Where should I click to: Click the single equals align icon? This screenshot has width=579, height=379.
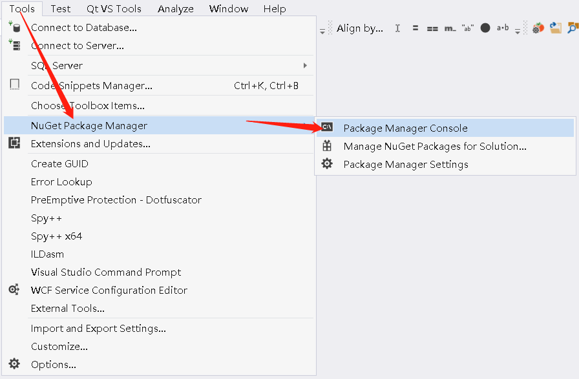point(416,28)
